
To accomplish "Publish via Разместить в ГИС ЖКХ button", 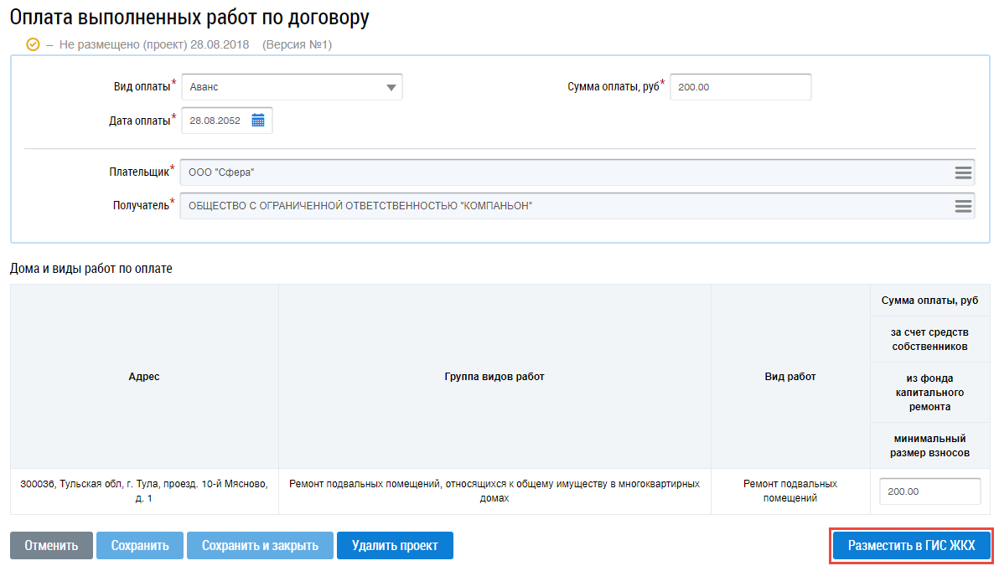I will coord(912,546).
